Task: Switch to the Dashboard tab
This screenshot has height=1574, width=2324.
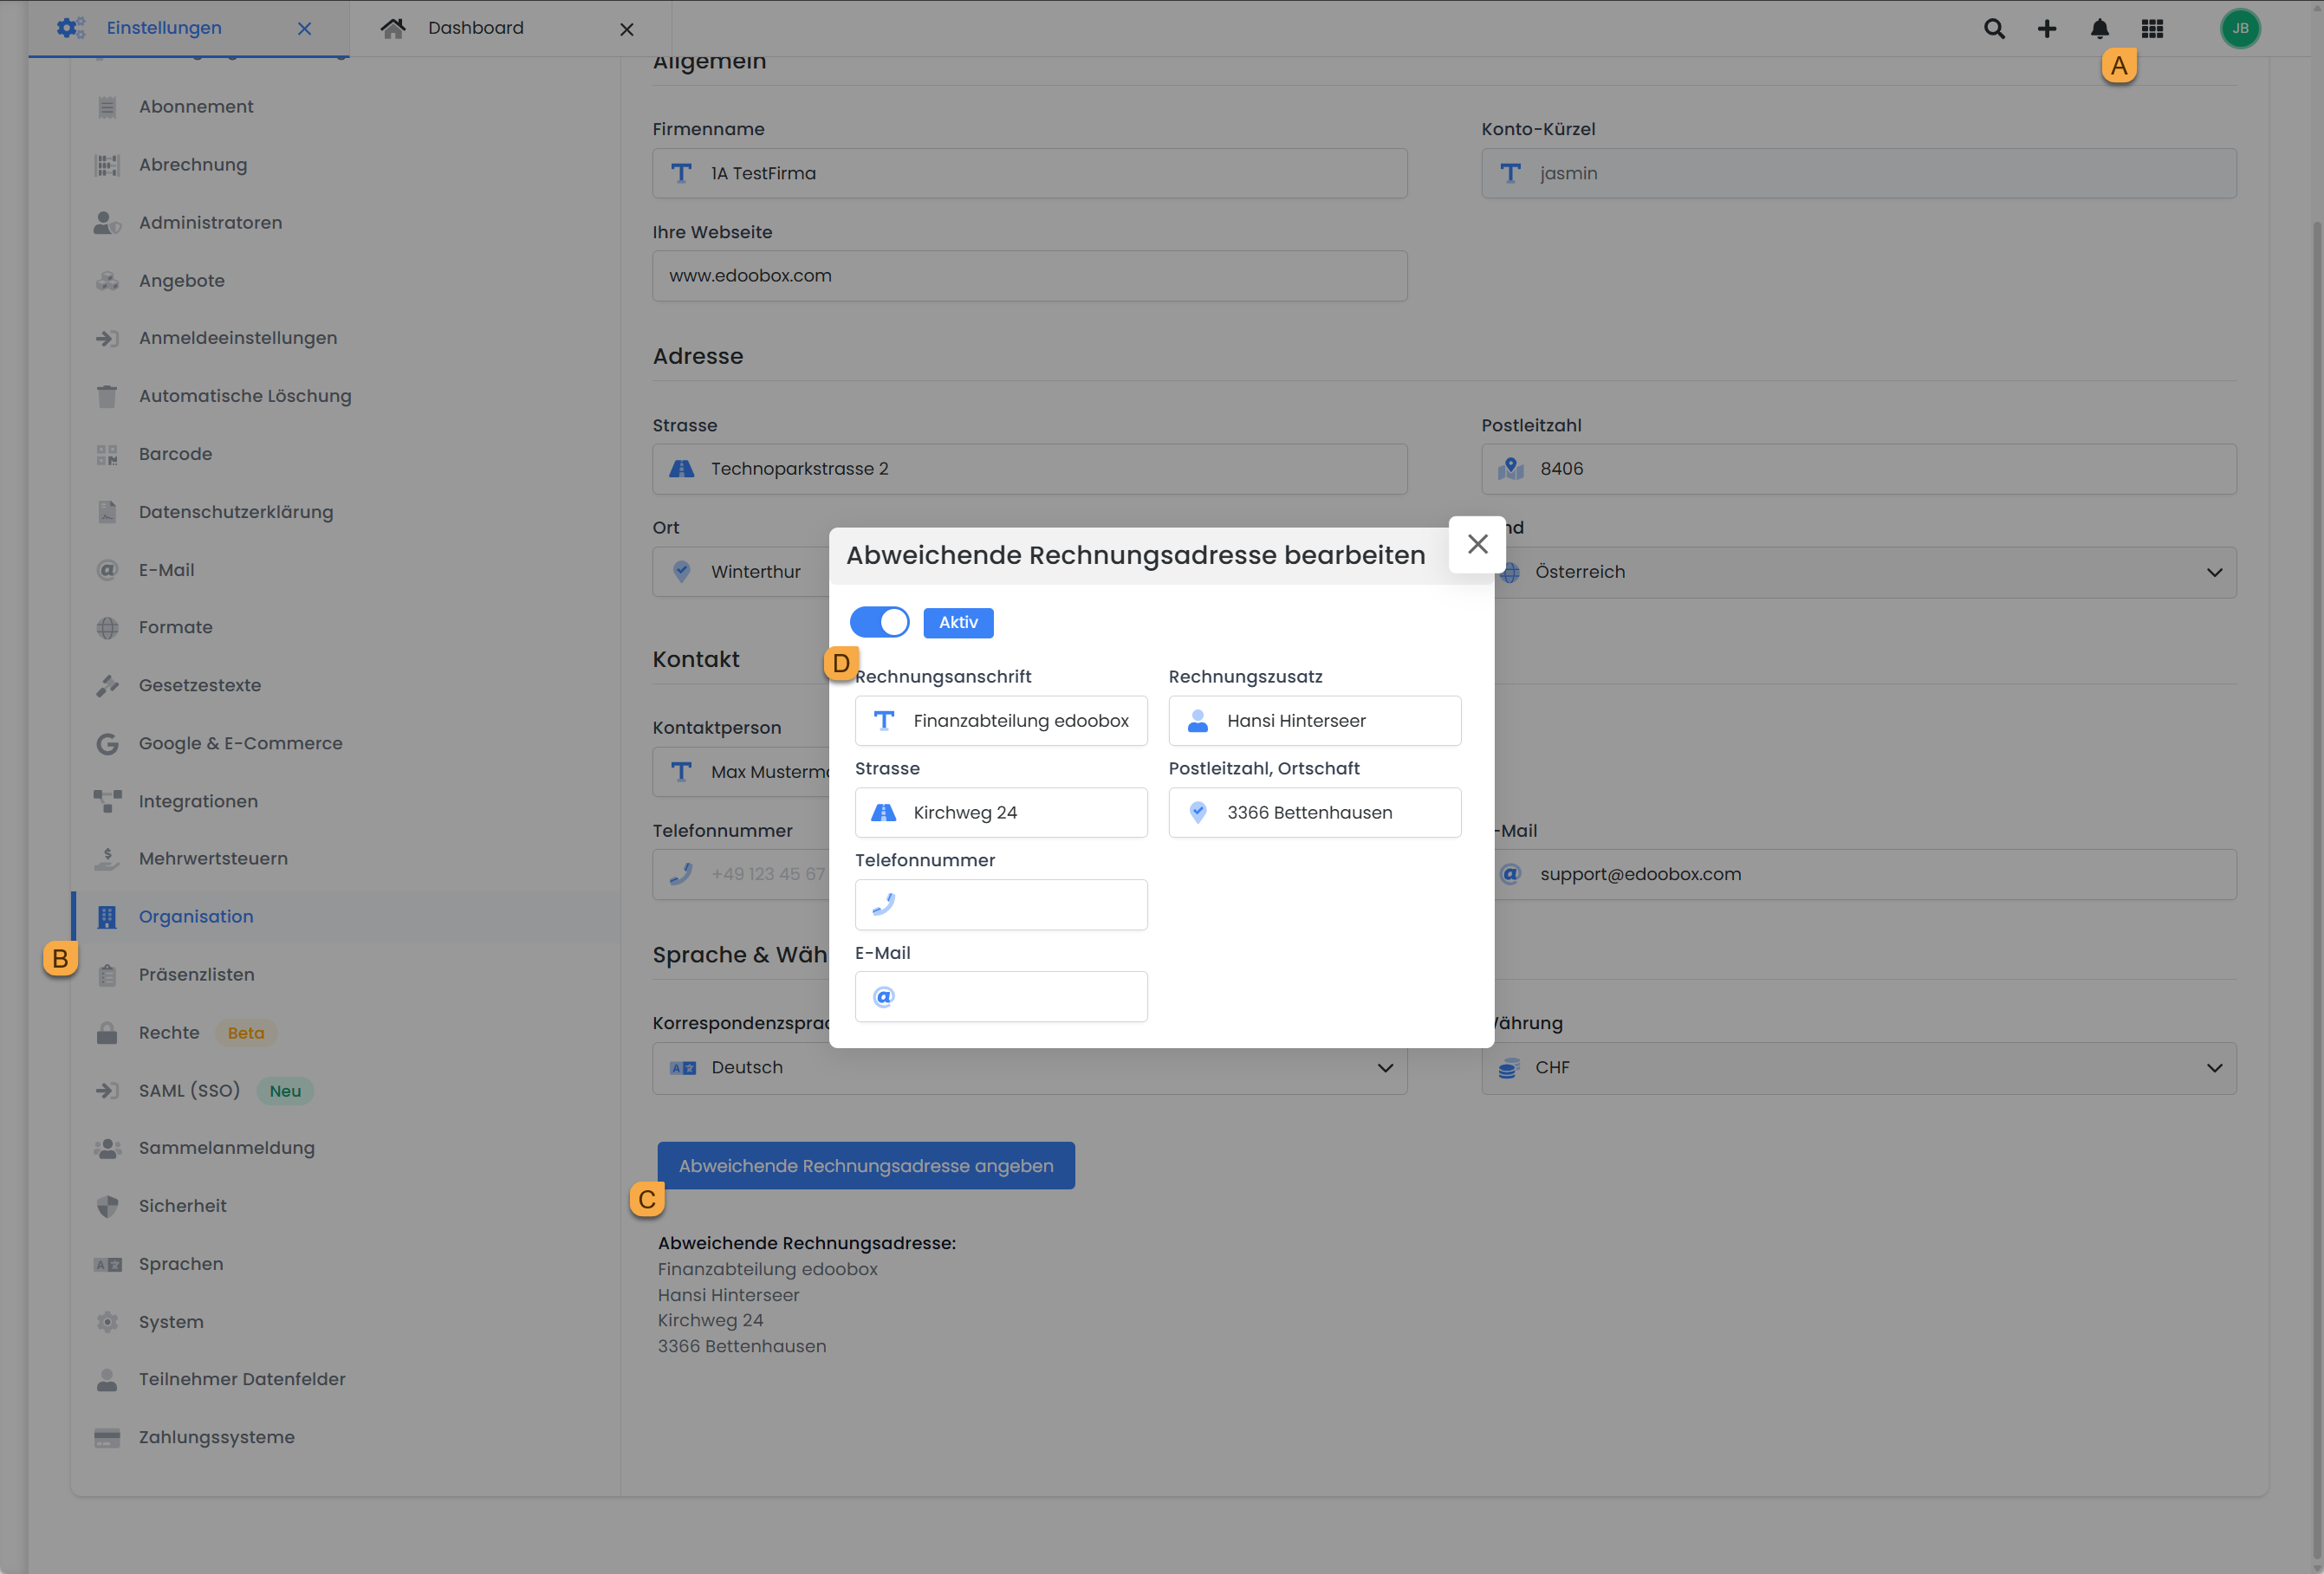Action: [476, 29]
